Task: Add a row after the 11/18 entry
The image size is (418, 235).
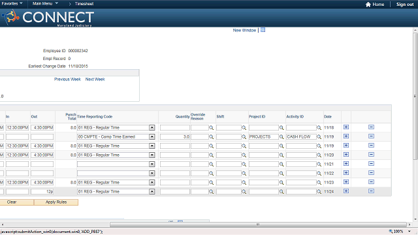Action: (346, 127)
